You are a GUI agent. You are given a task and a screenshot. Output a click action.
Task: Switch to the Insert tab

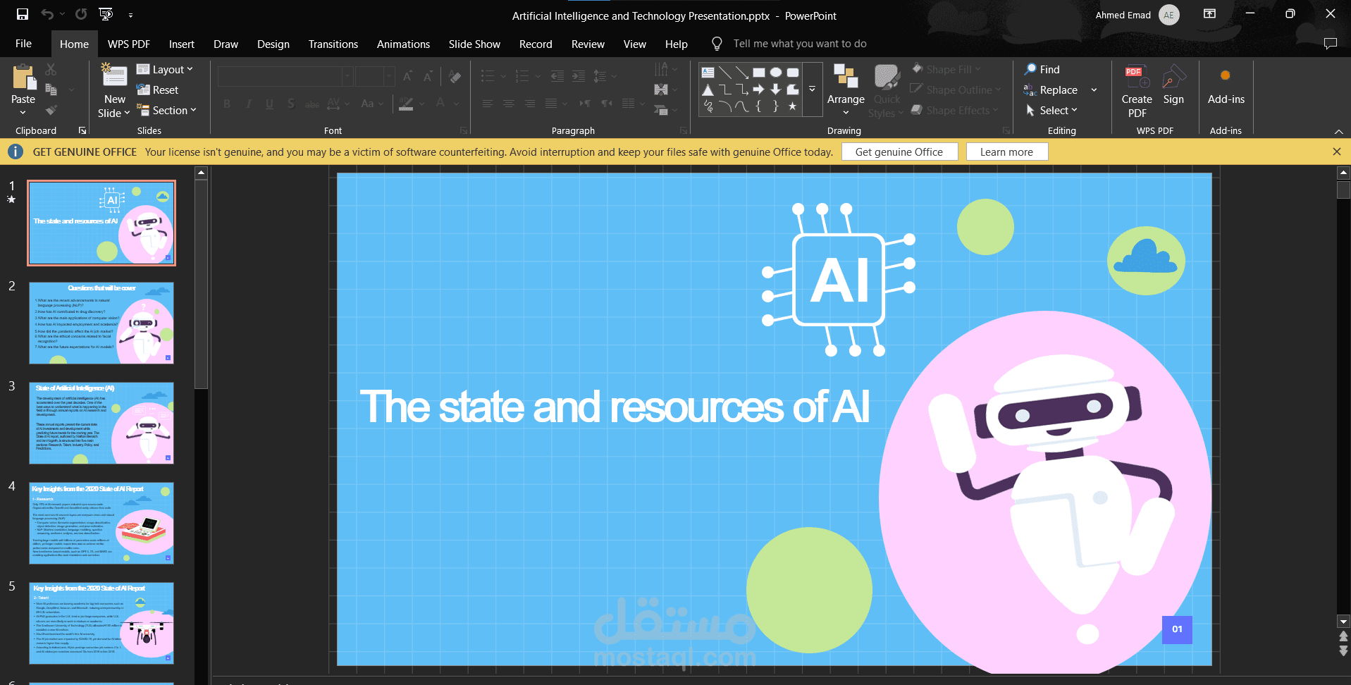click(181, 44)
